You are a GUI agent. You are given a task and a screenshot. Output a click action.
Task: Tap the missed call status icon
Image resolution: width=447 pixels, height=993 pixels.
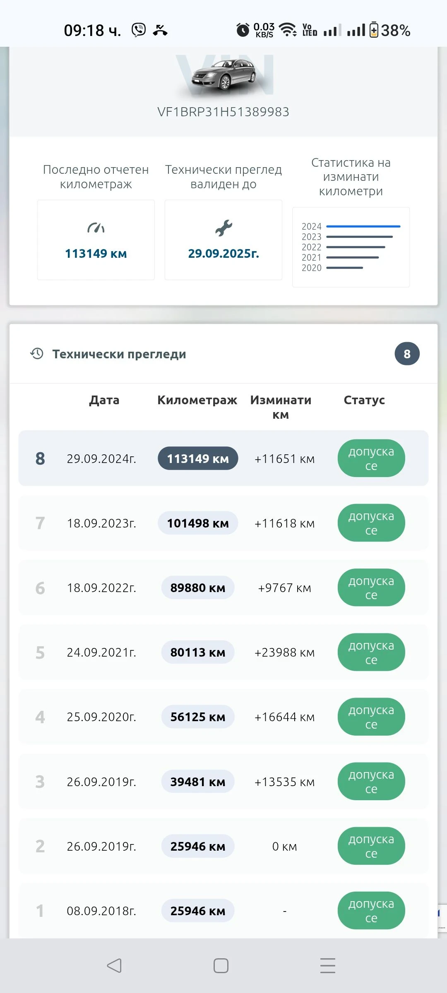coord(160,30)
